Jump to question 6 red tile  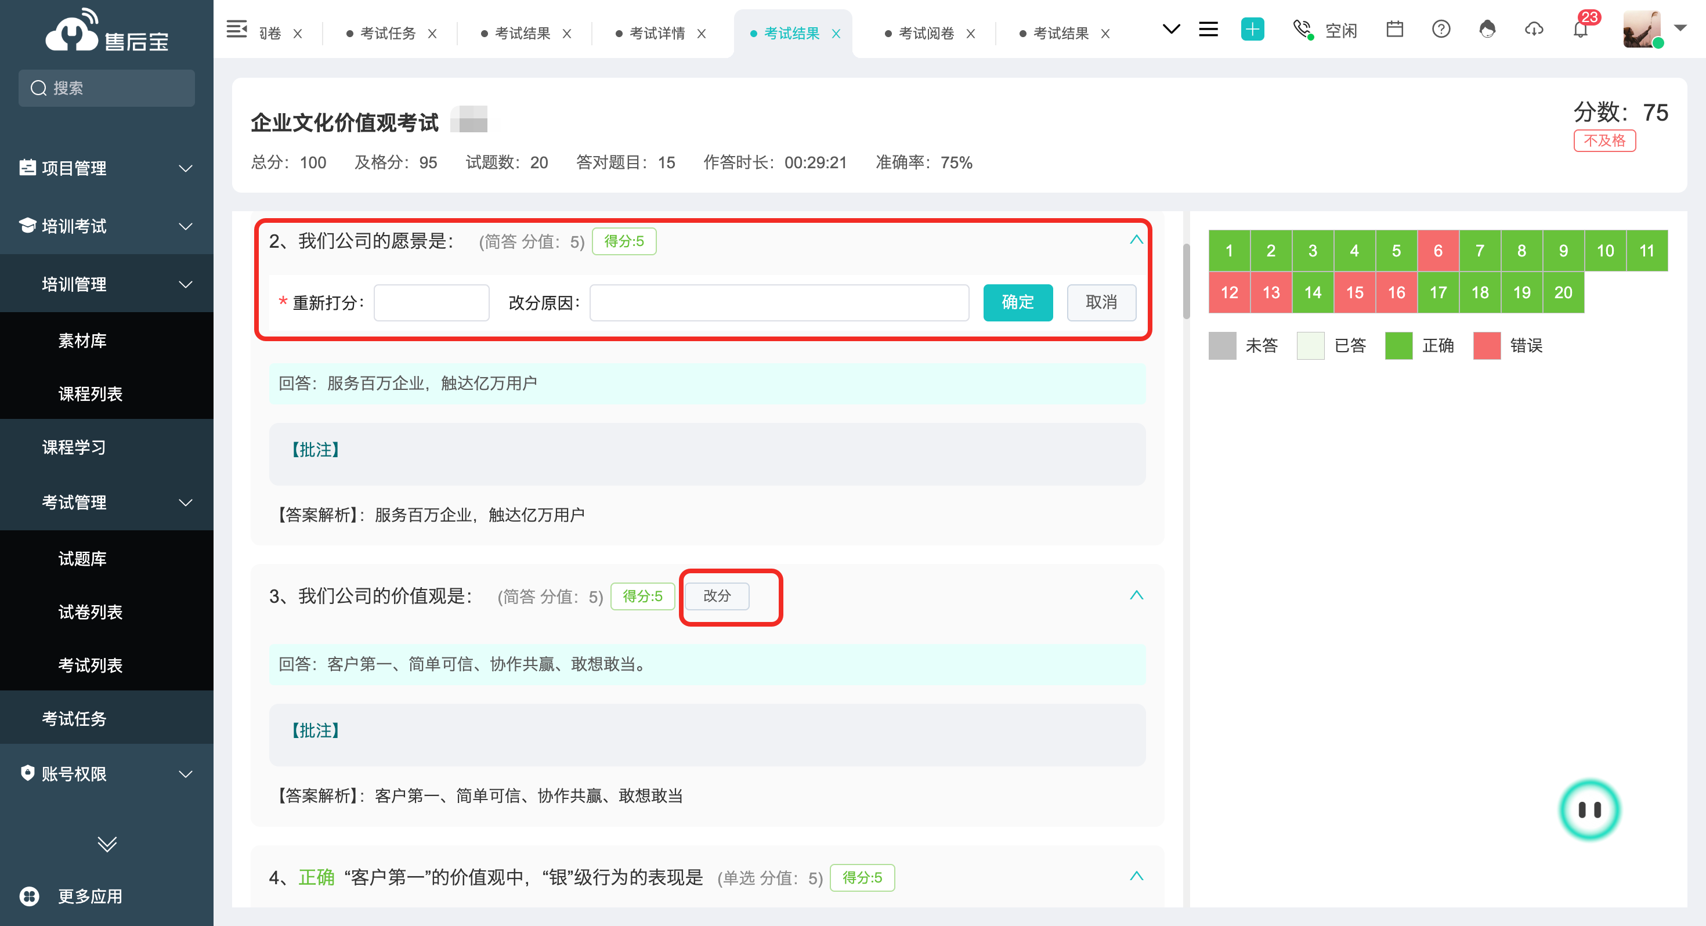(x=1437, y=251)
